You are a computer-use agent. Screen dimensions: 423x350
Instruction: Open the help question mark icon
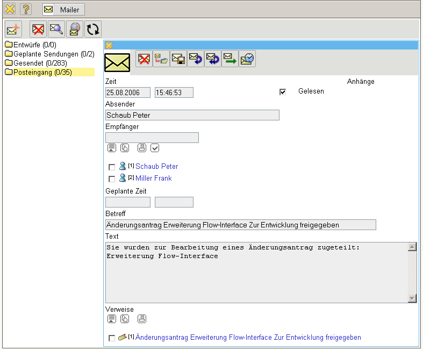26,9
